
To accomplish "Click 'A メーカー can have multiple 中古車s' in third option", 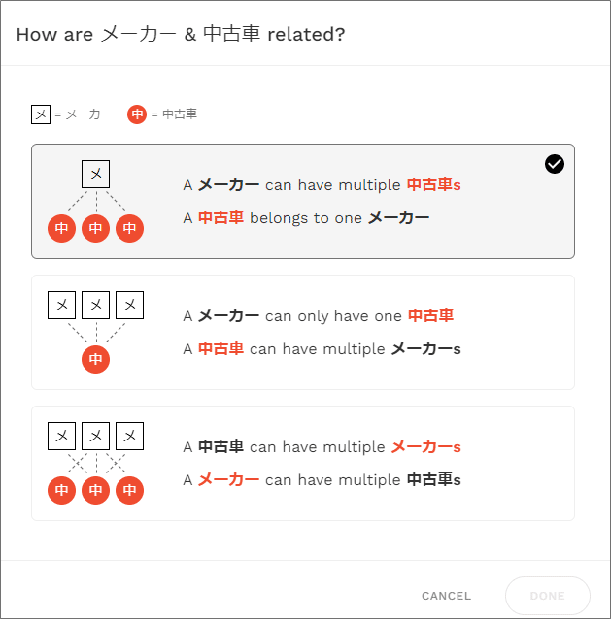I will pos(322,480).
